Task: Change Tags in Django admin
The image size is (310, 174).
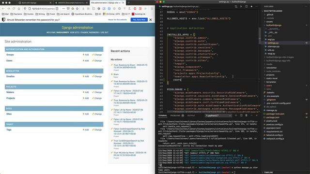Action: [x=97, y=130]
